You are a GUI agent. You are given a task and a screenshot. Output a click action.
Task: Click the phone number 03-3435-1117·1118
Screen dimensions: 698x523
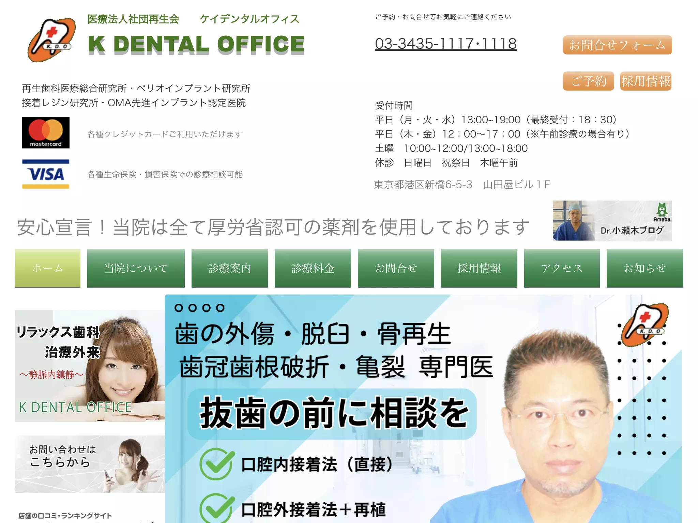[446, 44]
